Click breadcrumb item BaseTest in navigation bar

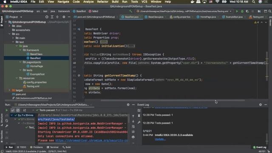tap(79, 11)
